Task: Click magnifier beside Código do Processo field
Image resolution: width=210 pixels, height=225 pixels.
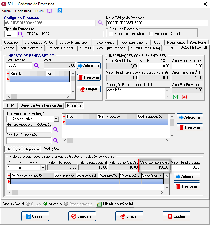Action: point(100,23)
